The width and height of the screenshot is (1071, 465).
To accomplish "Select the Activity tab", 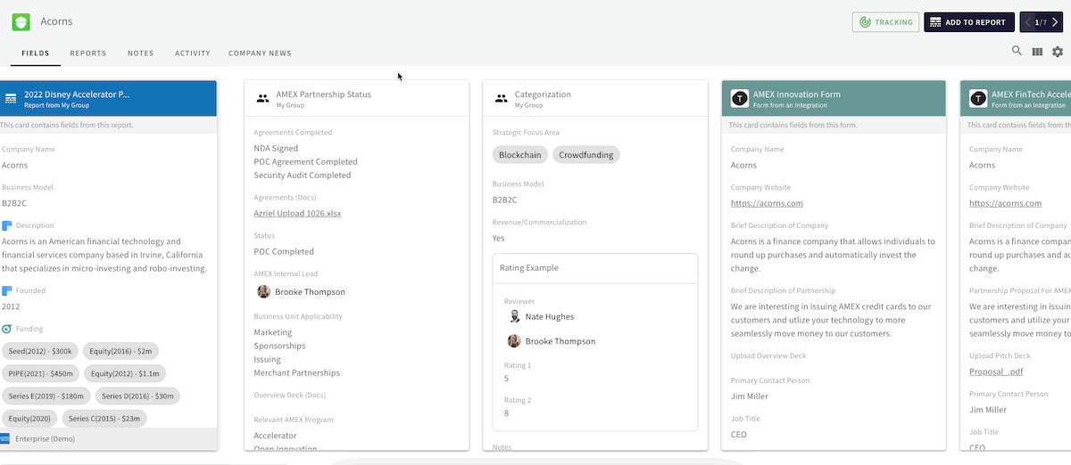I will click(x=193, y=53).
